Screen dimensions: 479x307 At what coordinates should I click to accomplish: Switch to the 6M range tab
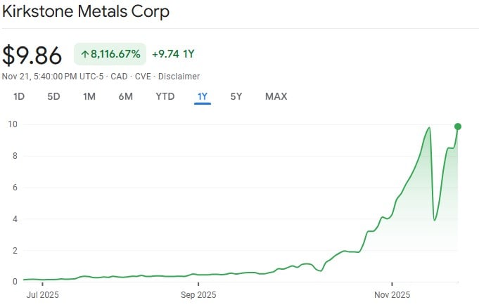(x=125, y=96)
